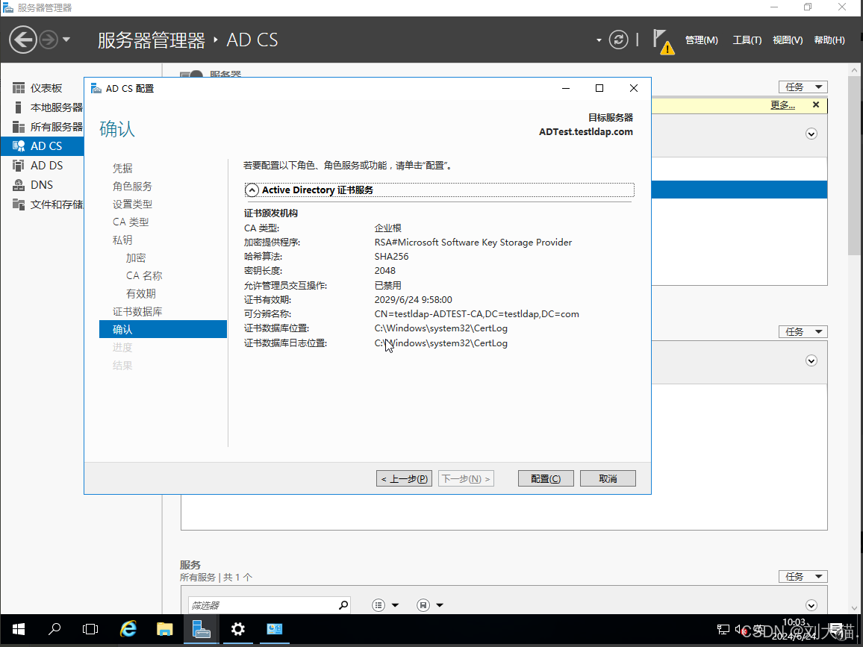This screenshot has height=647, width=863.
Task: Open the 工具(T) menu
Action: pyautogui.click(x=747, y=40)
